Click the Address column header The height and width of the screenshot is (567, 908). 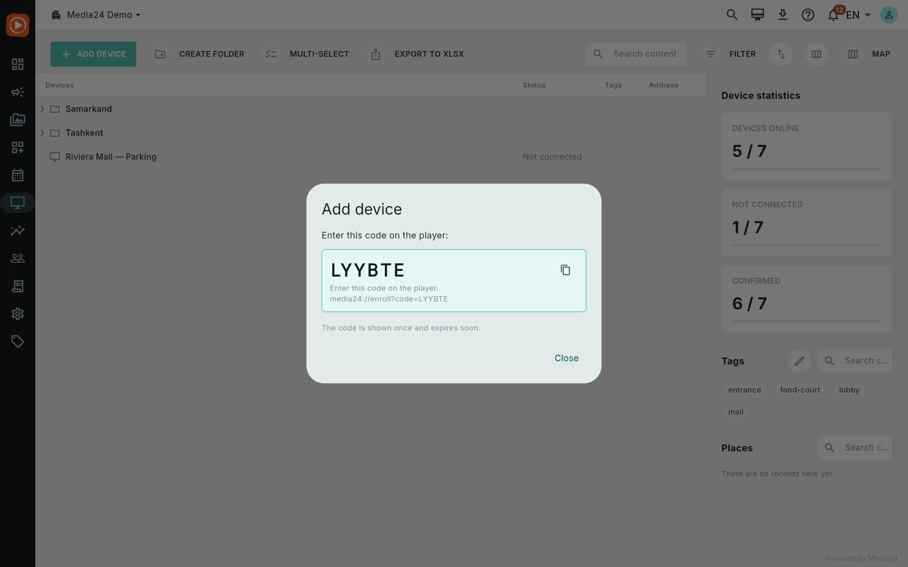click(x=663, y=85)
